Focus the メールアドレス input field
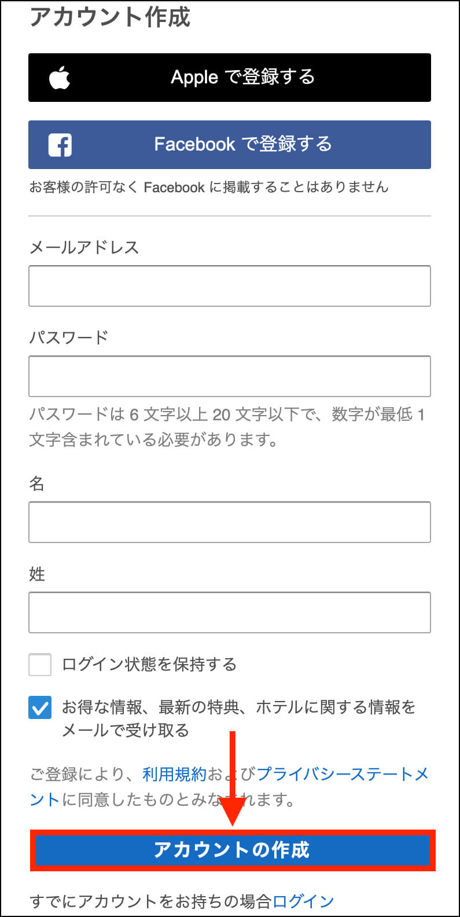 (230, 286)
